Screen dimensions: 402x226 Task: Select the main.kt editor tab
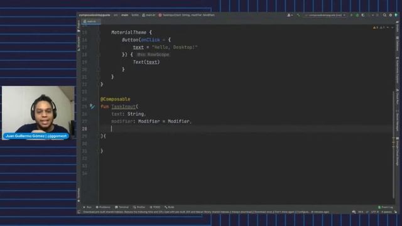[x=90, y=21]
